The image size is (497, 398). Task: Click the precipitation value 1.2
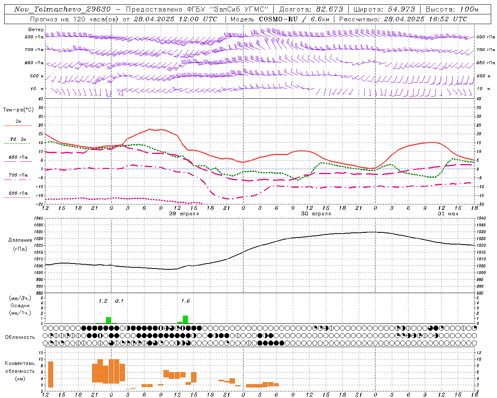coord(103,301)
